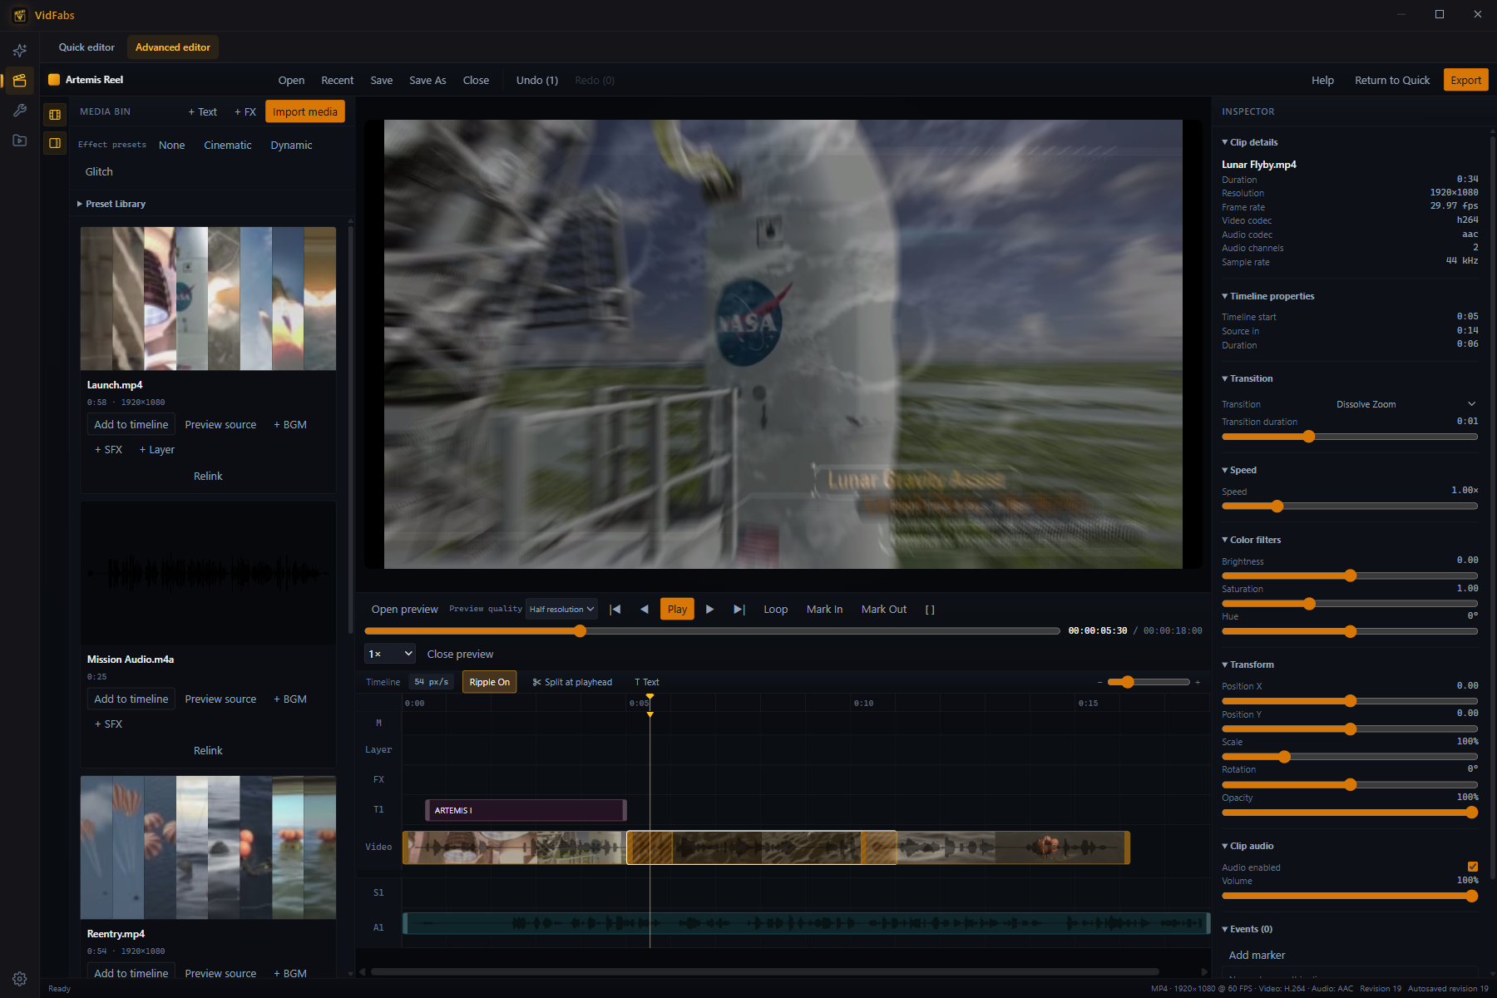Disable the Audio enabled checkbox

(x=1473, y=867)
